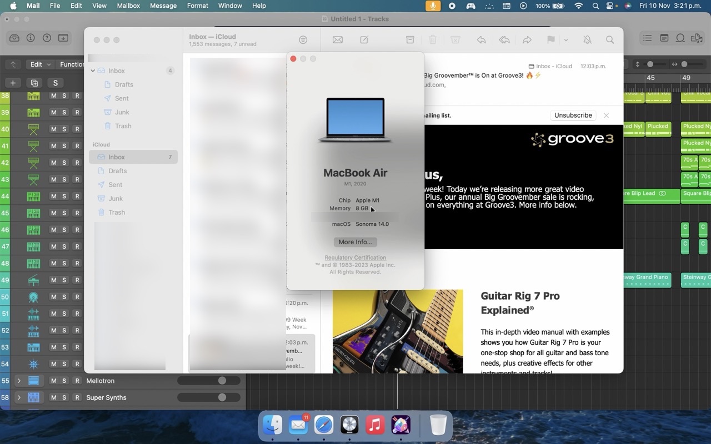Open Regulatory Certification link
Image resolution: width=711 pixels, height=444 pixels.
coord(355,258)
